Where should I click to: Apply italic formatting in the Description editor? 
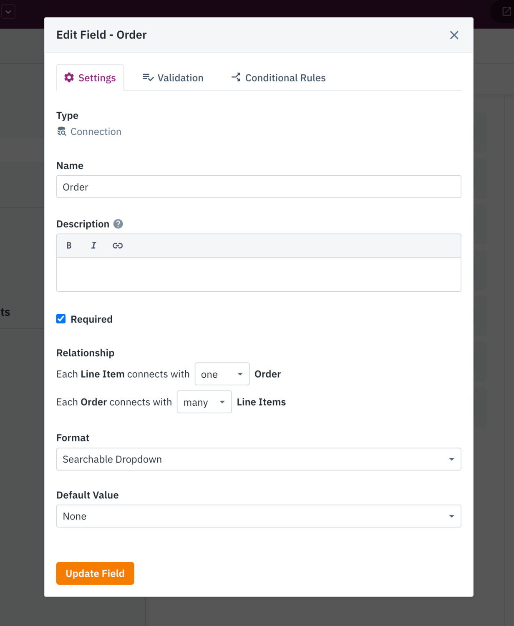coord(93,245)
